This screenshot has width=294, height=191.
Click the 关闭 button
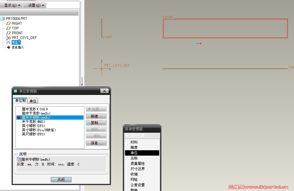[x=61, y=180]
